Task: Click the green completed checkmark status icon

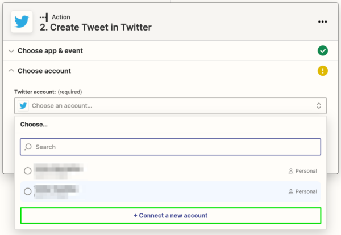Action: pos(322,51)
